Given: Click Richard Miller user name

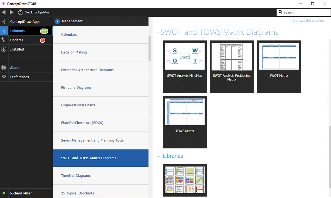Looking at the screenshot, I should [21, 193].
